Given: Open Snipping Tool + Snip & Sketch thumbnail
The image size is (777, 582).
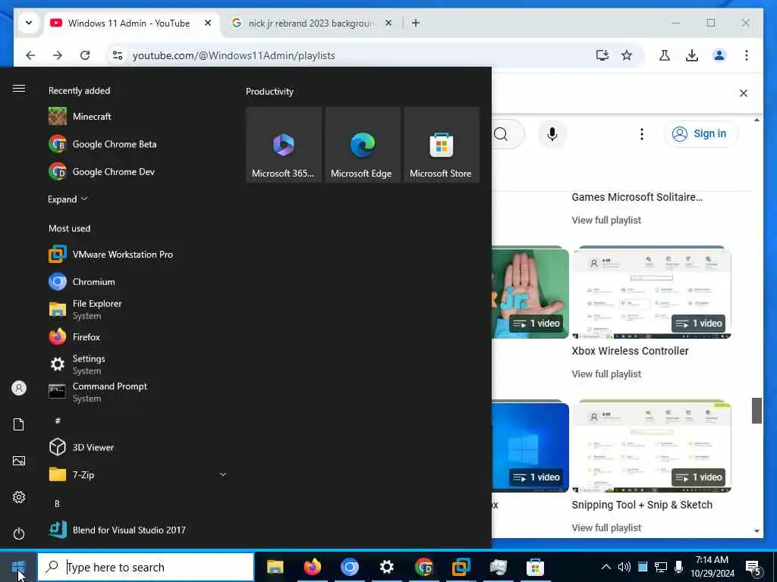Looking at the screenshot, I should point(651,446).
